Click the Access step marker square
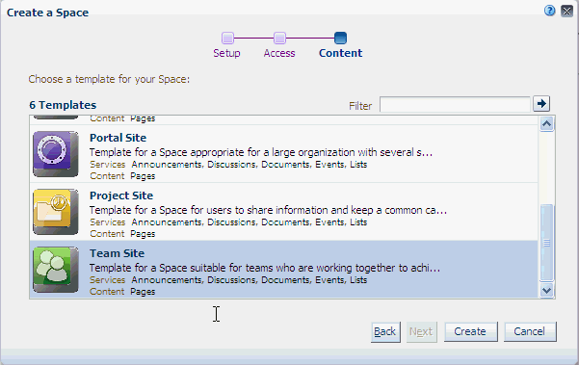579x365 pixels. (279, 38)
